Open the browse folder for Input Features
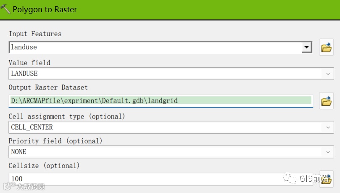This screenshot has height=193, width=340. click(x=326, y=48)
